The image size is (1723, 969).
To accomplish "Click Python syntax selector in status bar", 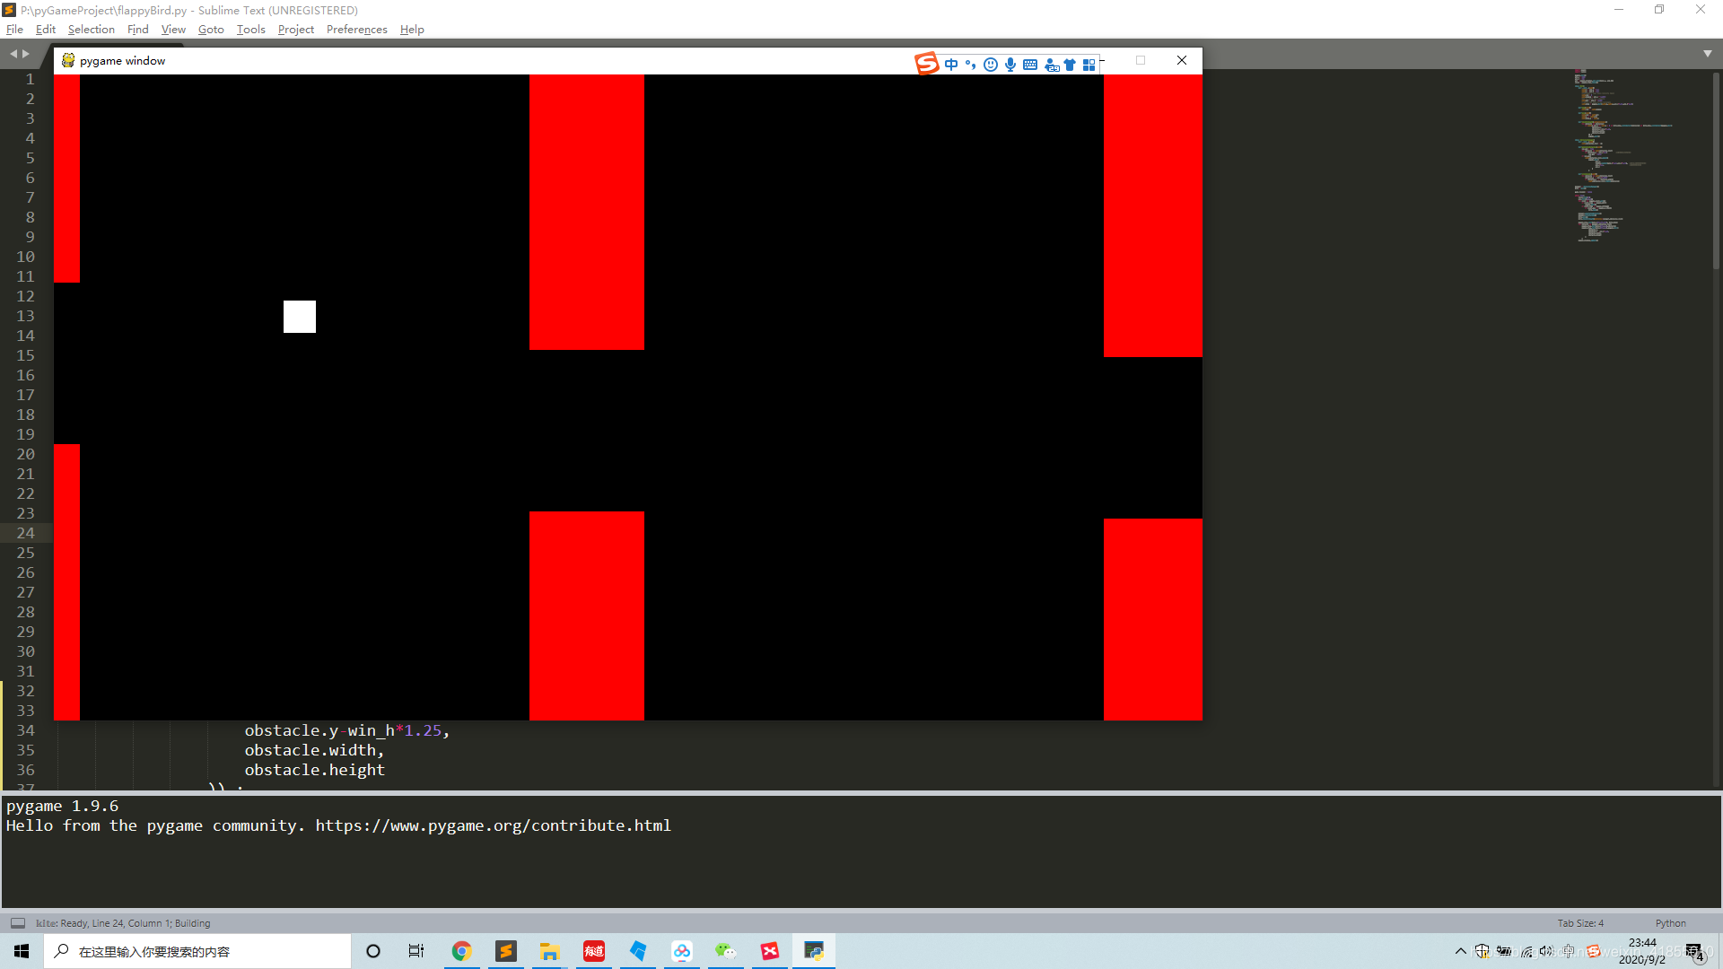I will click(x=1670, y=923).
